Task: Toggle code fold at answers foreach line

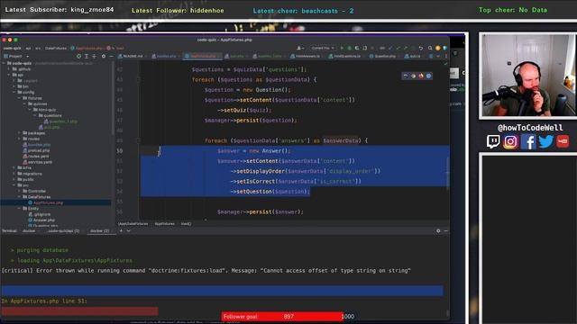Action: [x=138, y=140]
